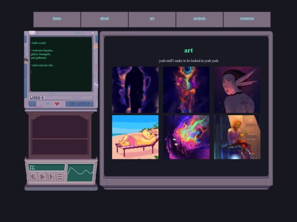
Task: Go to the about page
Action: pyautogui.click(x=105, y=18)
